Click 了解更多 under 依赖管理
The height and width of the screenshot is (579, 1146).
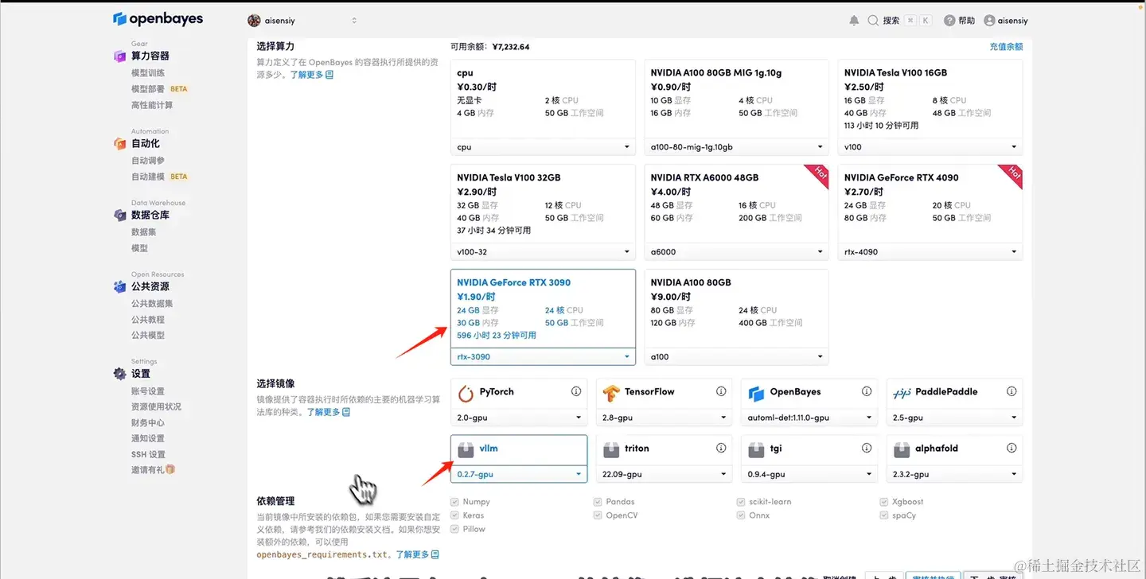point(417,554)
